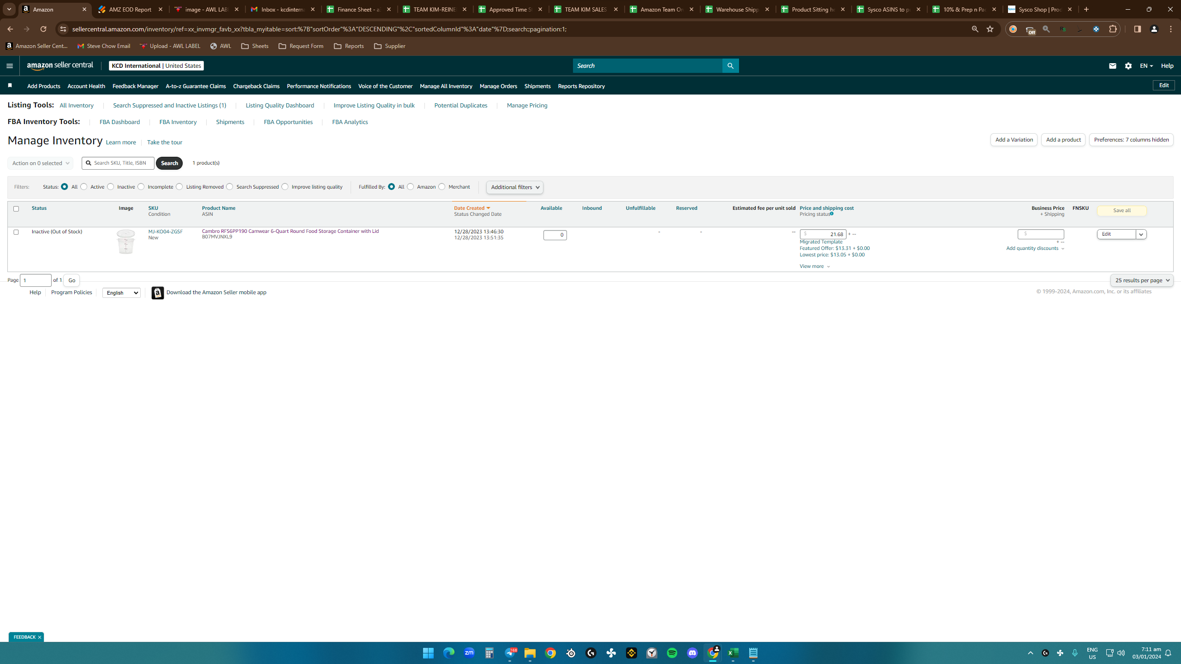Reload the page with the refresh icon

43,29
